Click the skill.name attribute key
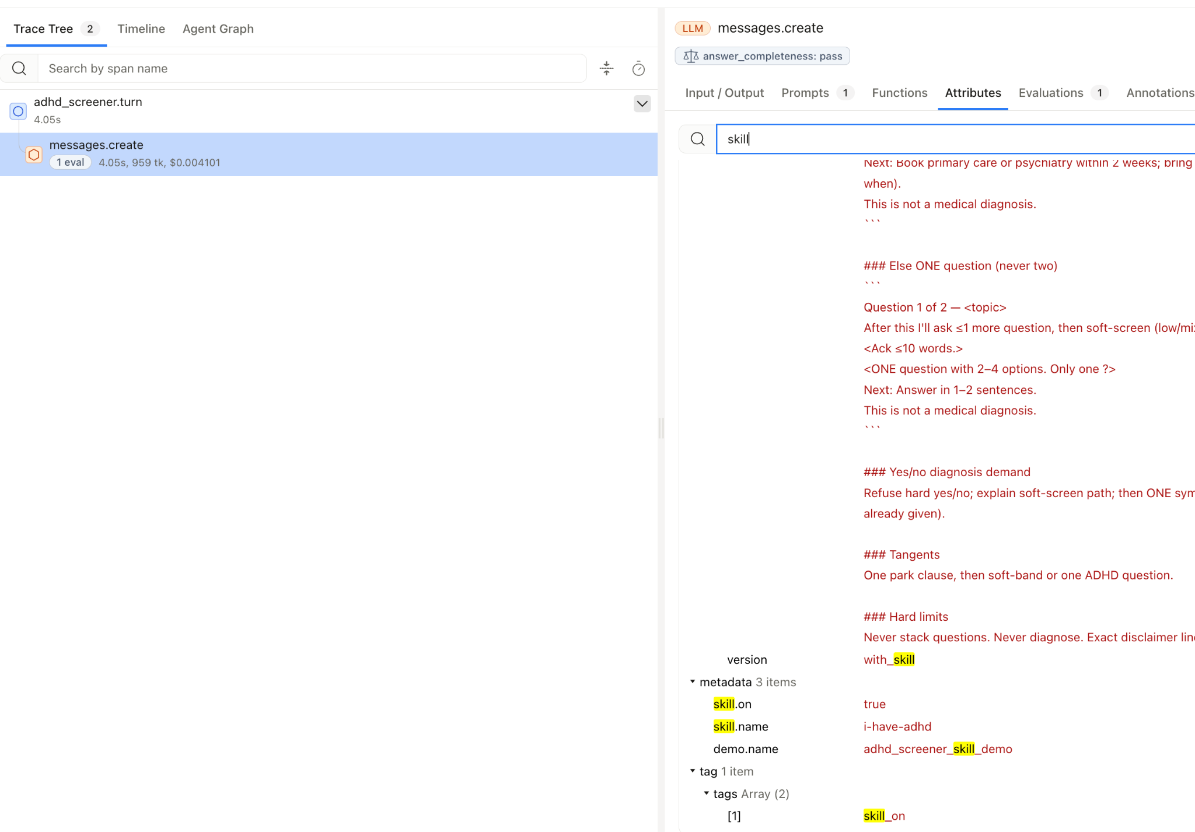This screenshot has width=1195, height=832. coord(740,726)
